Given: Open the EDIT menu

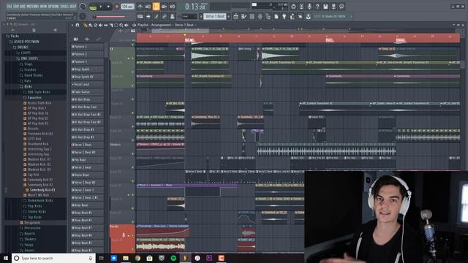Looking at the screenshot, I should (x=16, y=7).
